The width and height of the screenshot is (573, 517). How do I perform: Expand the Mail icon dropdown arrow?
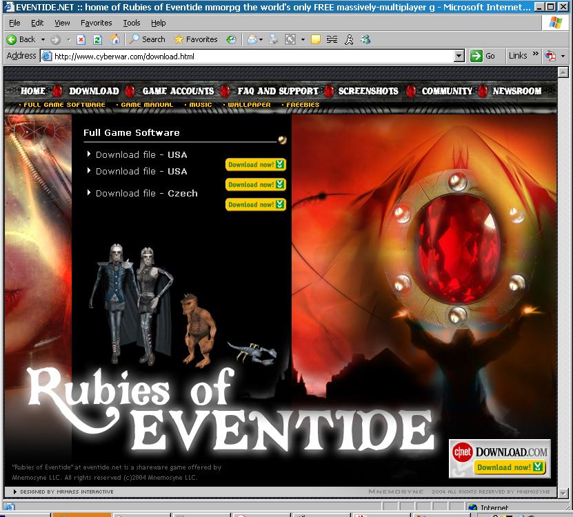[261, 40]
